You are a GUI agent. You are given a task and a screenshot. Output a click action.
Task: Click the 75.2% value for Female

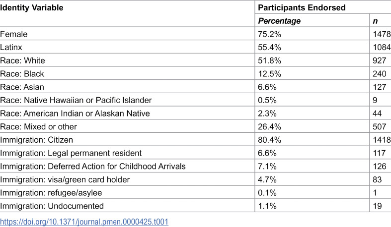coord(270,34)
